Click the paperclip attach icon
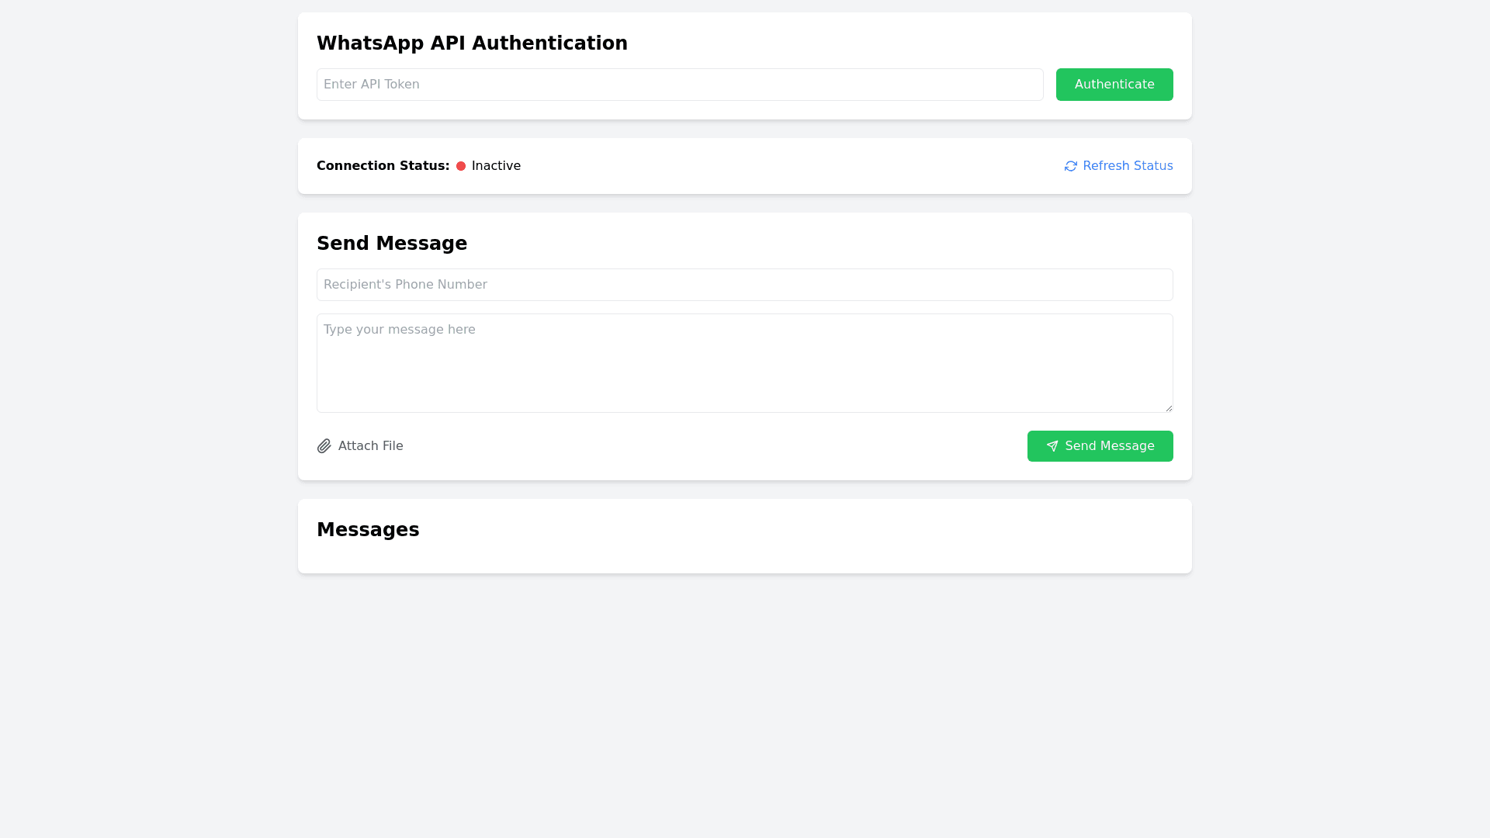This screenshot has width=1490, height=838. point(324,446)
